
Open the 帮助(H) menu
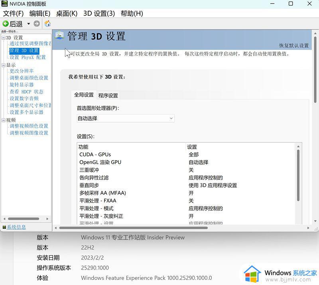tap(132, 14)
